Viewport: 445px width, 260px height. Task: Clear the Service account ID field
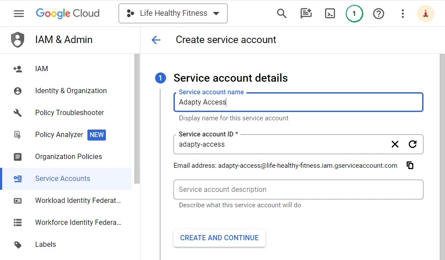(395, 144)
